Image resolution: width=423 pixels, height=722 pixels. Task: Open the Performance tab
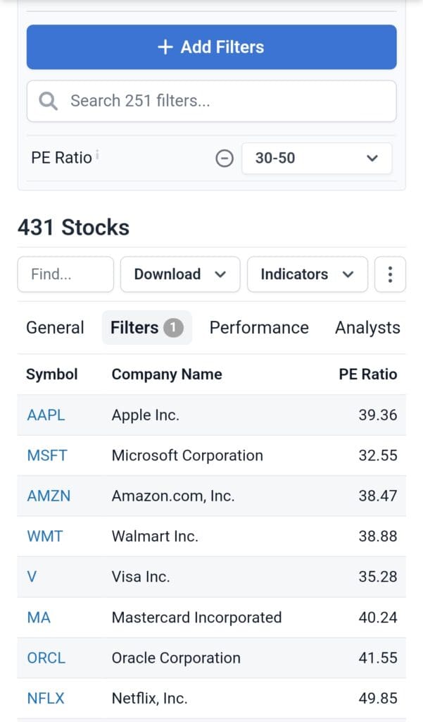coord(259,328)
